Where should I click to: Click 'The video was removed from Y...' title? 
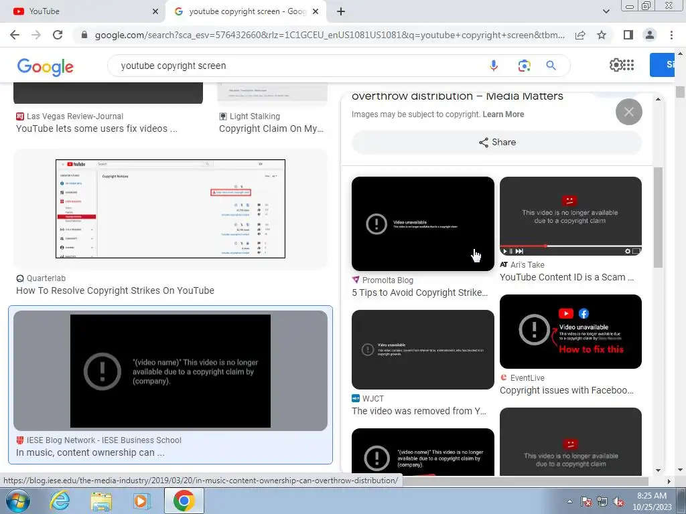pos(419,411)
